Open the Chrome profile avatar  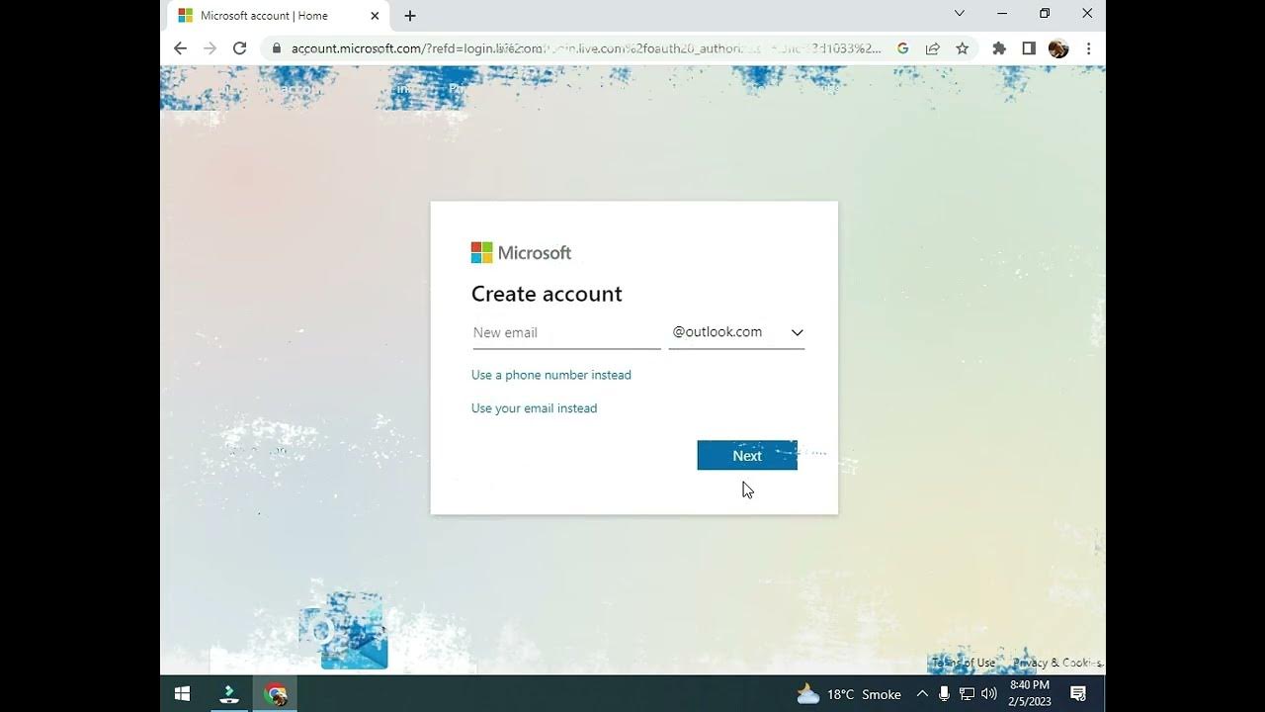[1058, 48]
